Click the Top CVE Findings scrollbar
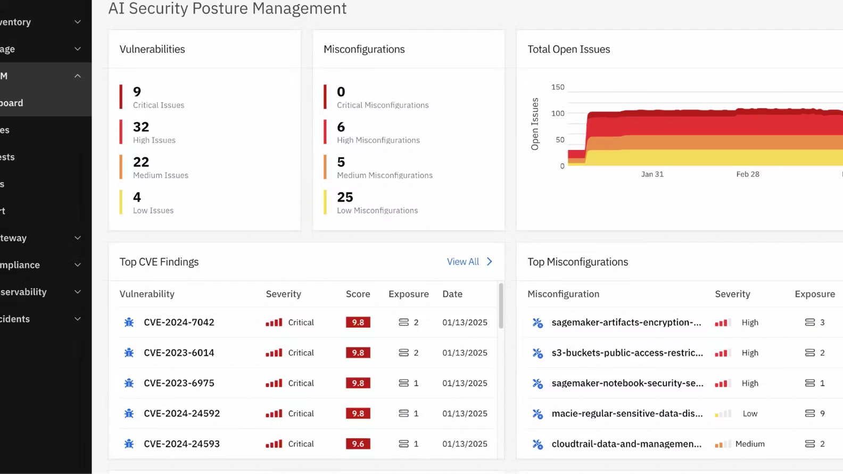 click(500, 306)
